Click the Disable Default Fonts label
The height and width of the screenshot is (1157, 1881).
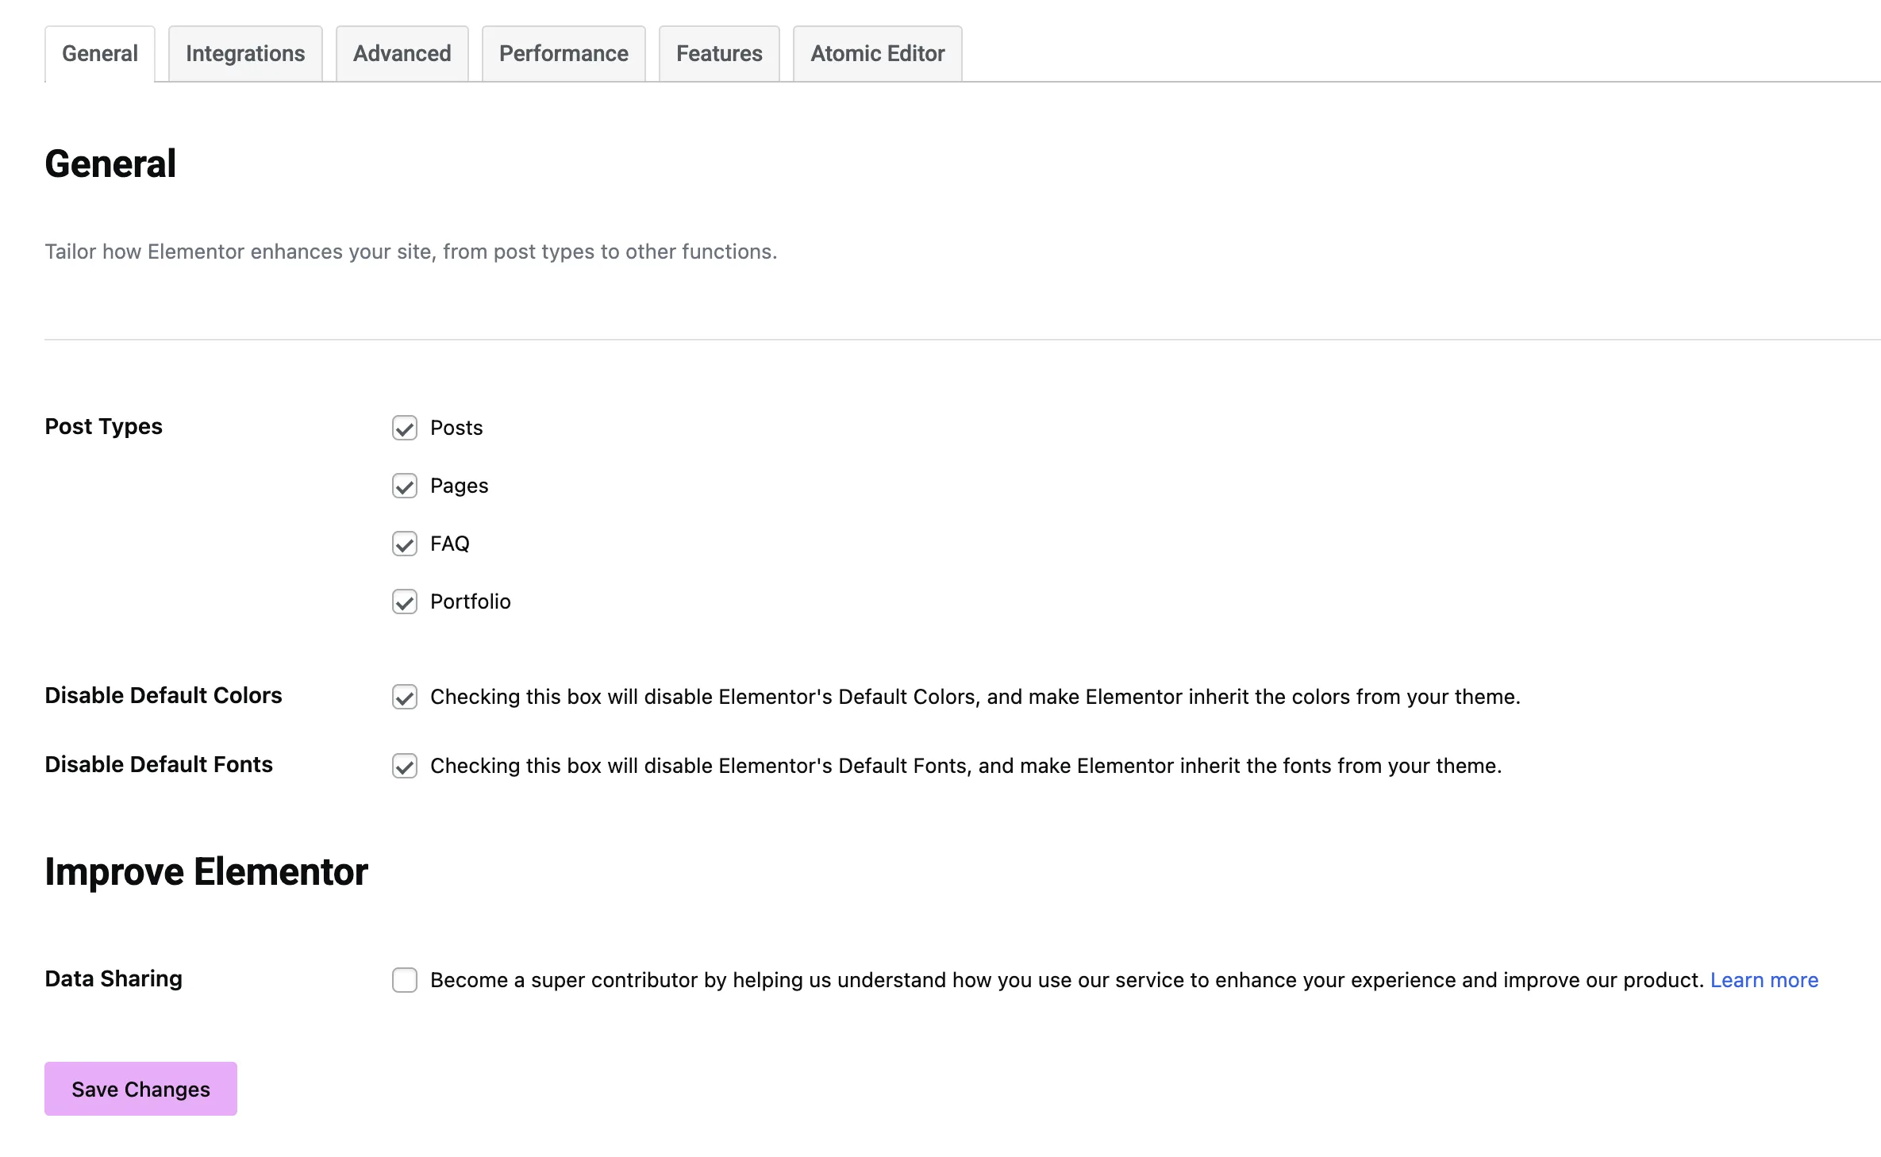159,764
